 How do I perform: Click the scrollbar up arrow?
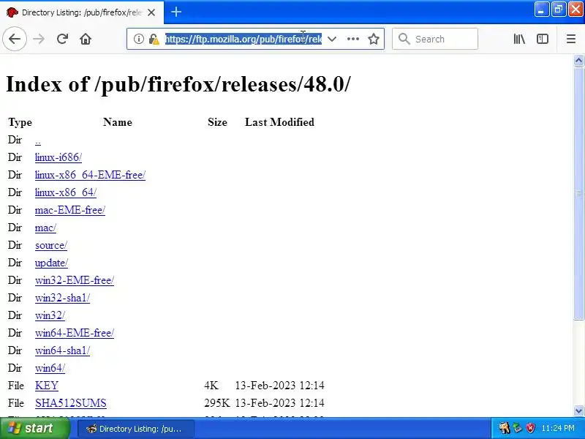click(578, 60)
